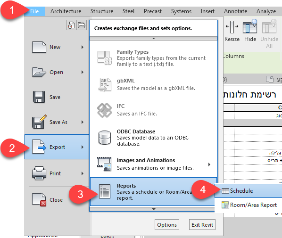This screenshot has width=282, height=238.
Task: Click the Close file icon
Action: tap(39, 200)
